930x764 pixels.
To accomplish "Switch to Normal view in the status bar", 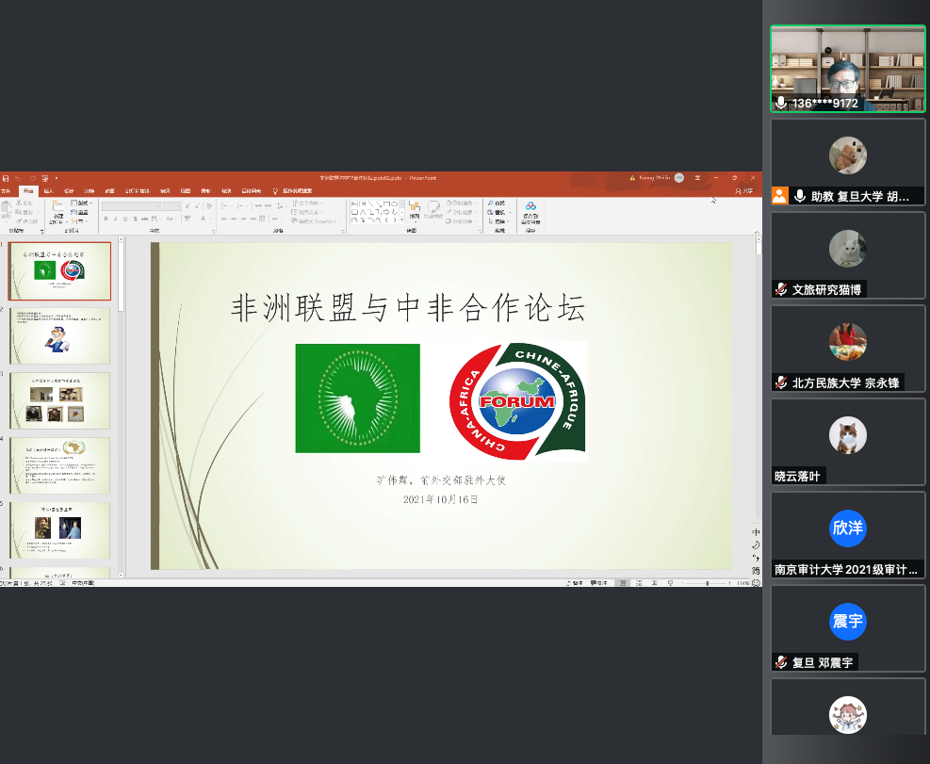I will [623, 583].
